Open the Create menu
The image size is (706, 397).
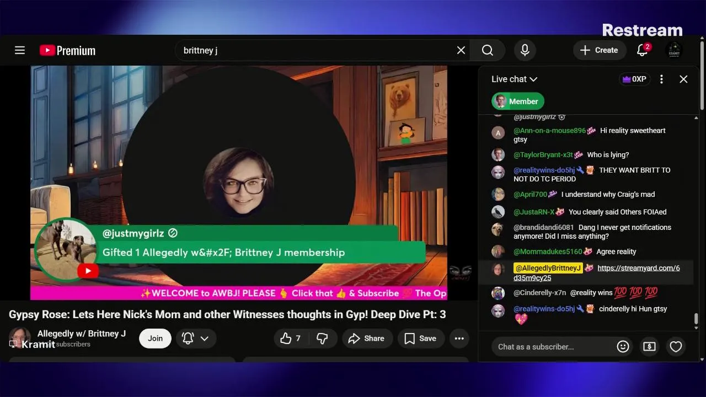599,50
